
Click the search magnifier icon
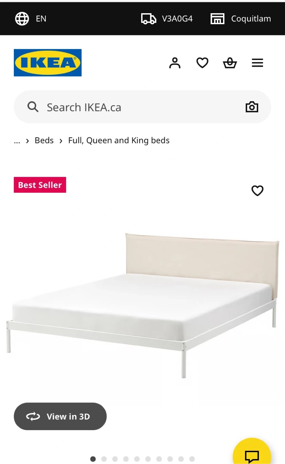click(33, 107)
